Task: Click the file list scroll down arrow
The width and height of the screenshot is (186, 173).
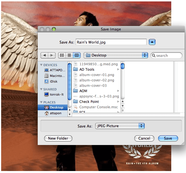Action: click(x=123, y=106)
